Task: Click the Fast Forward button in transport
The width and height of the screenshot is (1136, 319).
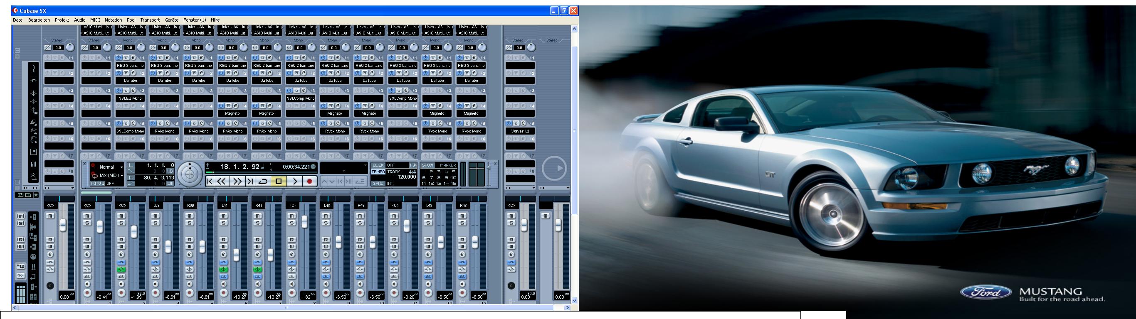Action: click(x=237, y=181)
